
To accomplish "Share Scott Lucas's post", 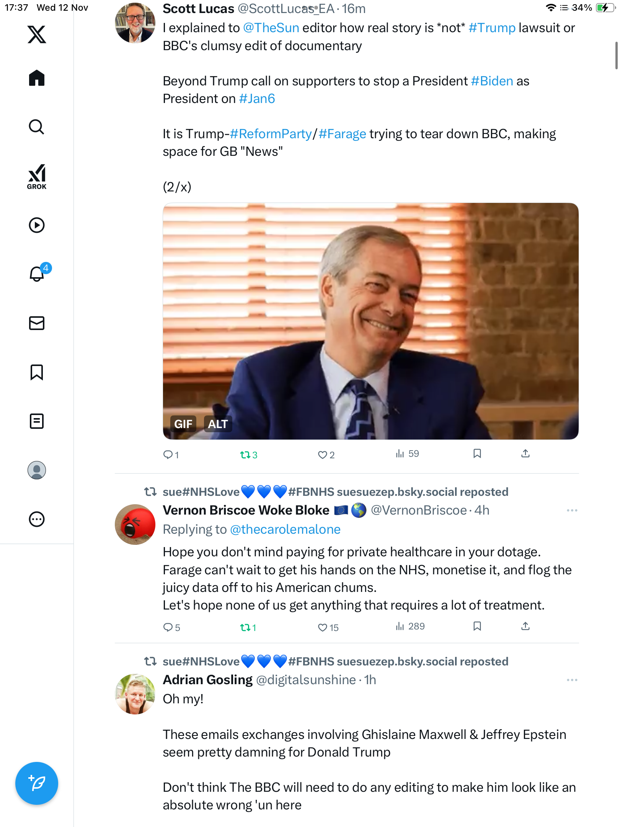I will coord(525,454).
